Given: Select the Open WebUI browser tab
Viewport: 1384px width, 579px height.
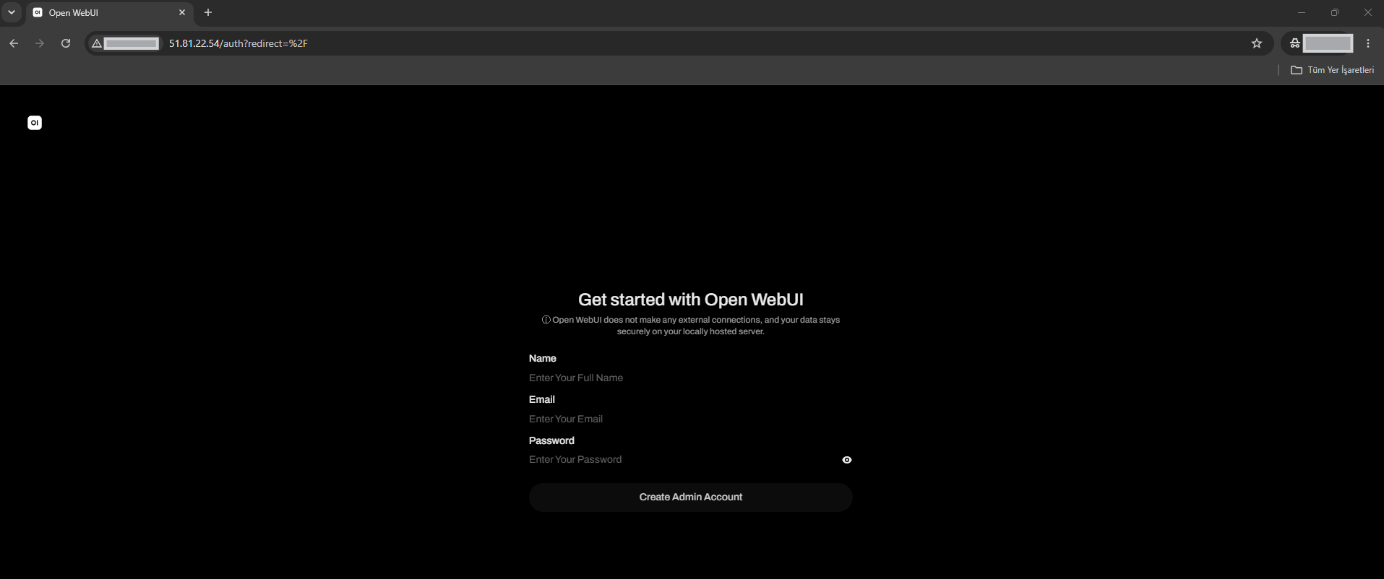Looking at the screenshot, I should click(x=108, y=13).
